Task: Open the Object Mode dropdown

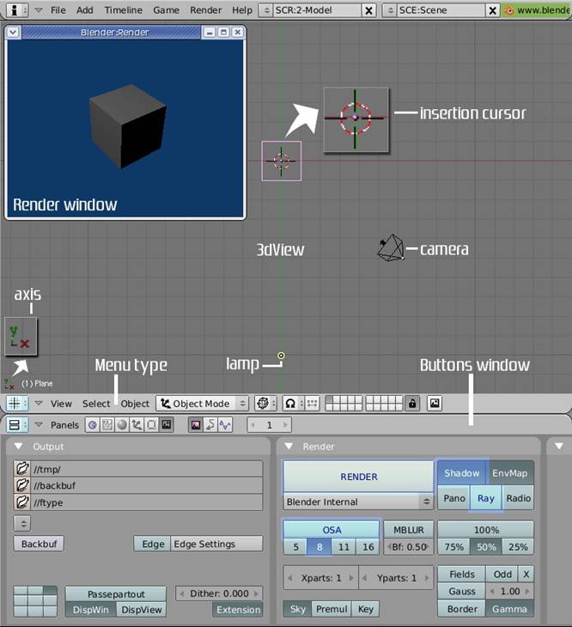Action: pyautogui.click(x=202, y=403)
